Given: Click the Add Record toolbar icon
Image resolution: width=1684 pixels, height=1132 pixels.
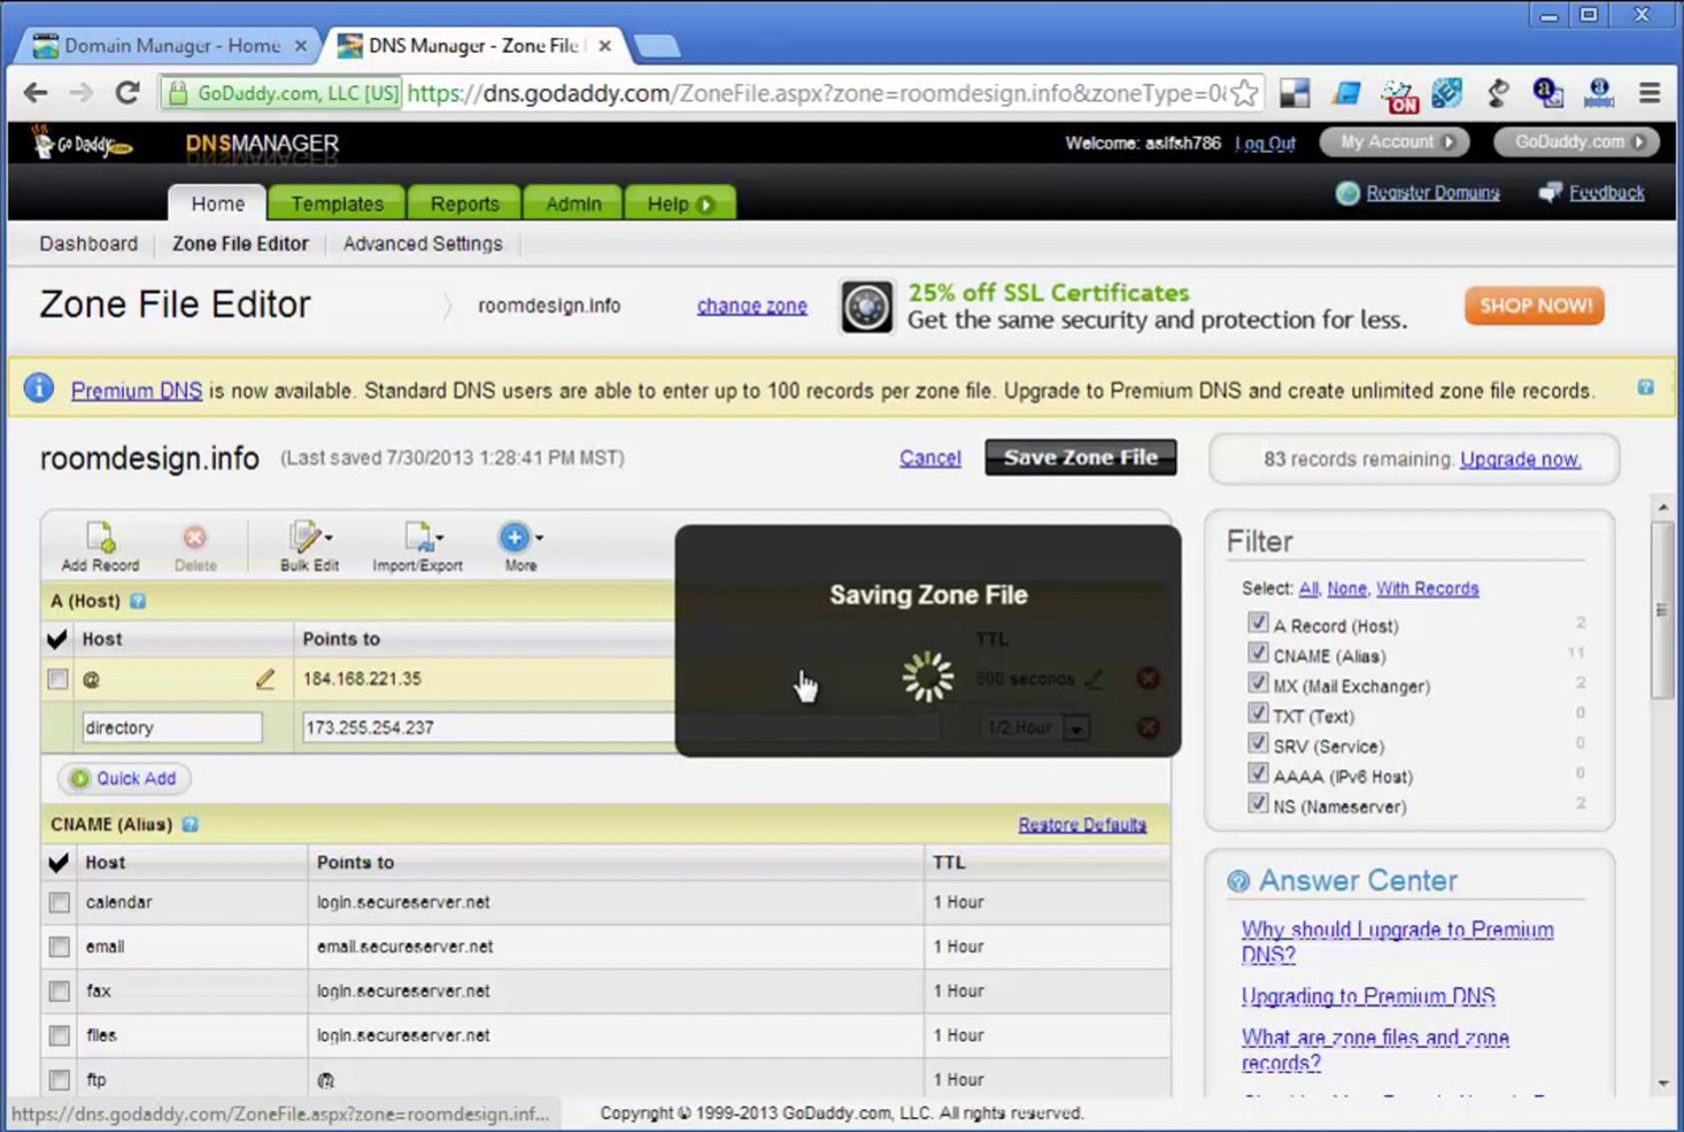Looking at the screenshot, I should pos(100,546).
